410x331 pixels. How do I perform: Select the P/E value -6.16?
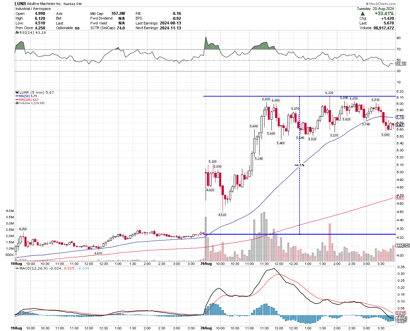point(176,14)
